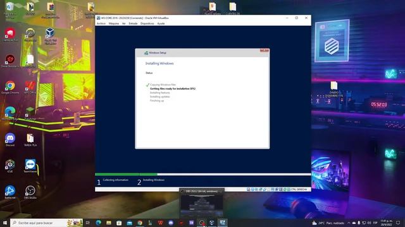Select the Recycle Bin desktop icon
Image resolution: width=405 pixels, height=227 pixels.
click(10, 10)
